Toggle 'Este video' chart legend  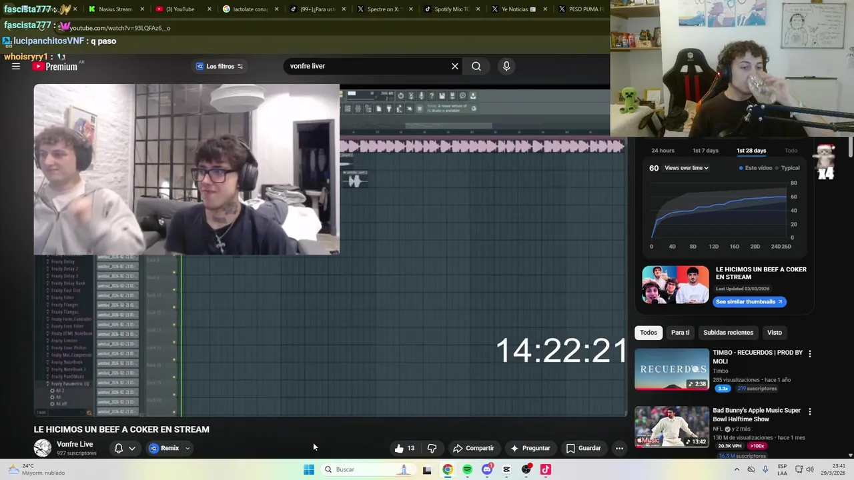(755, 168)
